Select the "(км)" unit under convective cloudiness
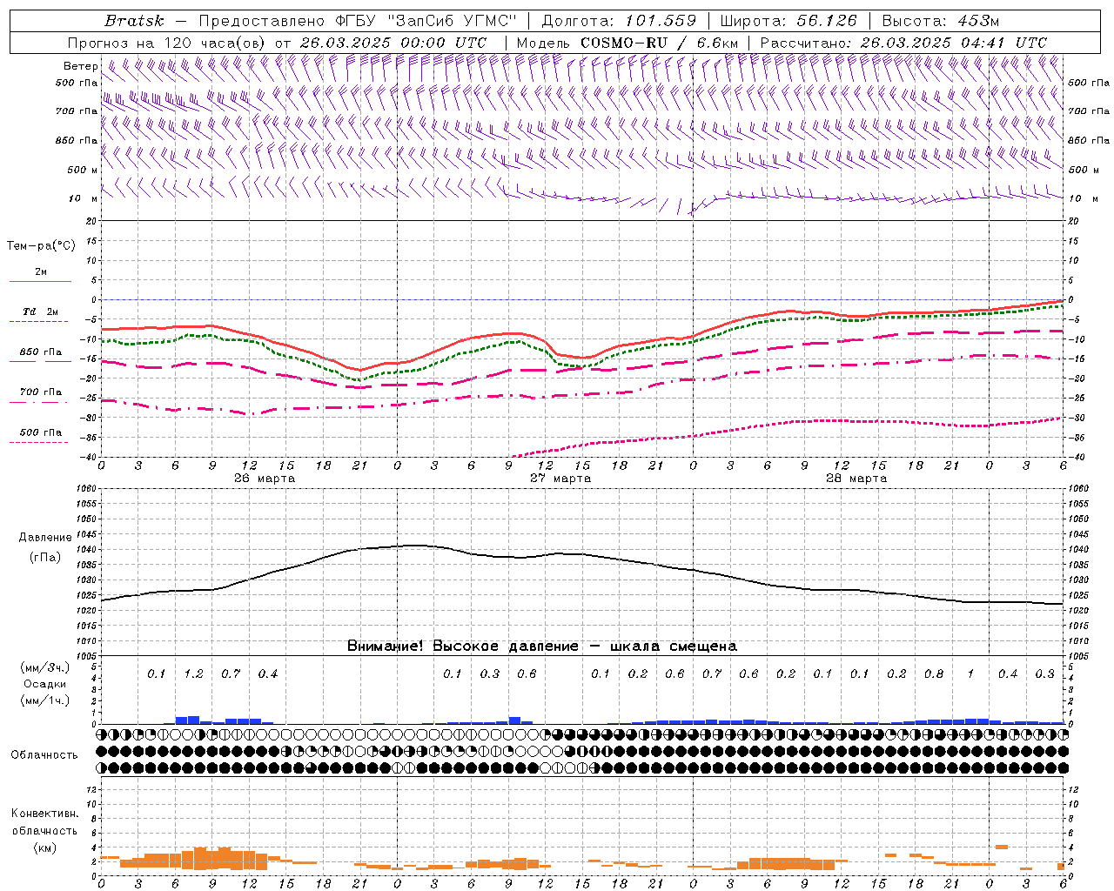 (x=44, y=847)
